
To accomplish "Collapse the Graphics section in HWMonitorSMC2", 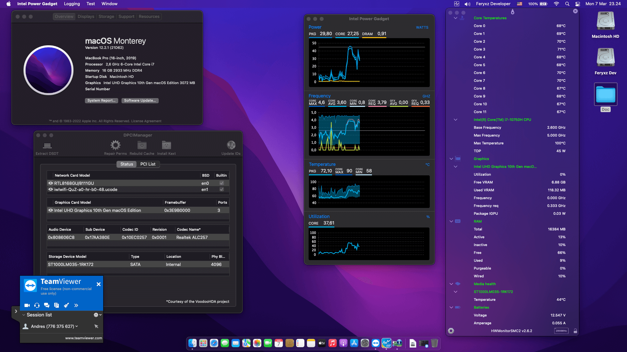I will click(451, 159).
